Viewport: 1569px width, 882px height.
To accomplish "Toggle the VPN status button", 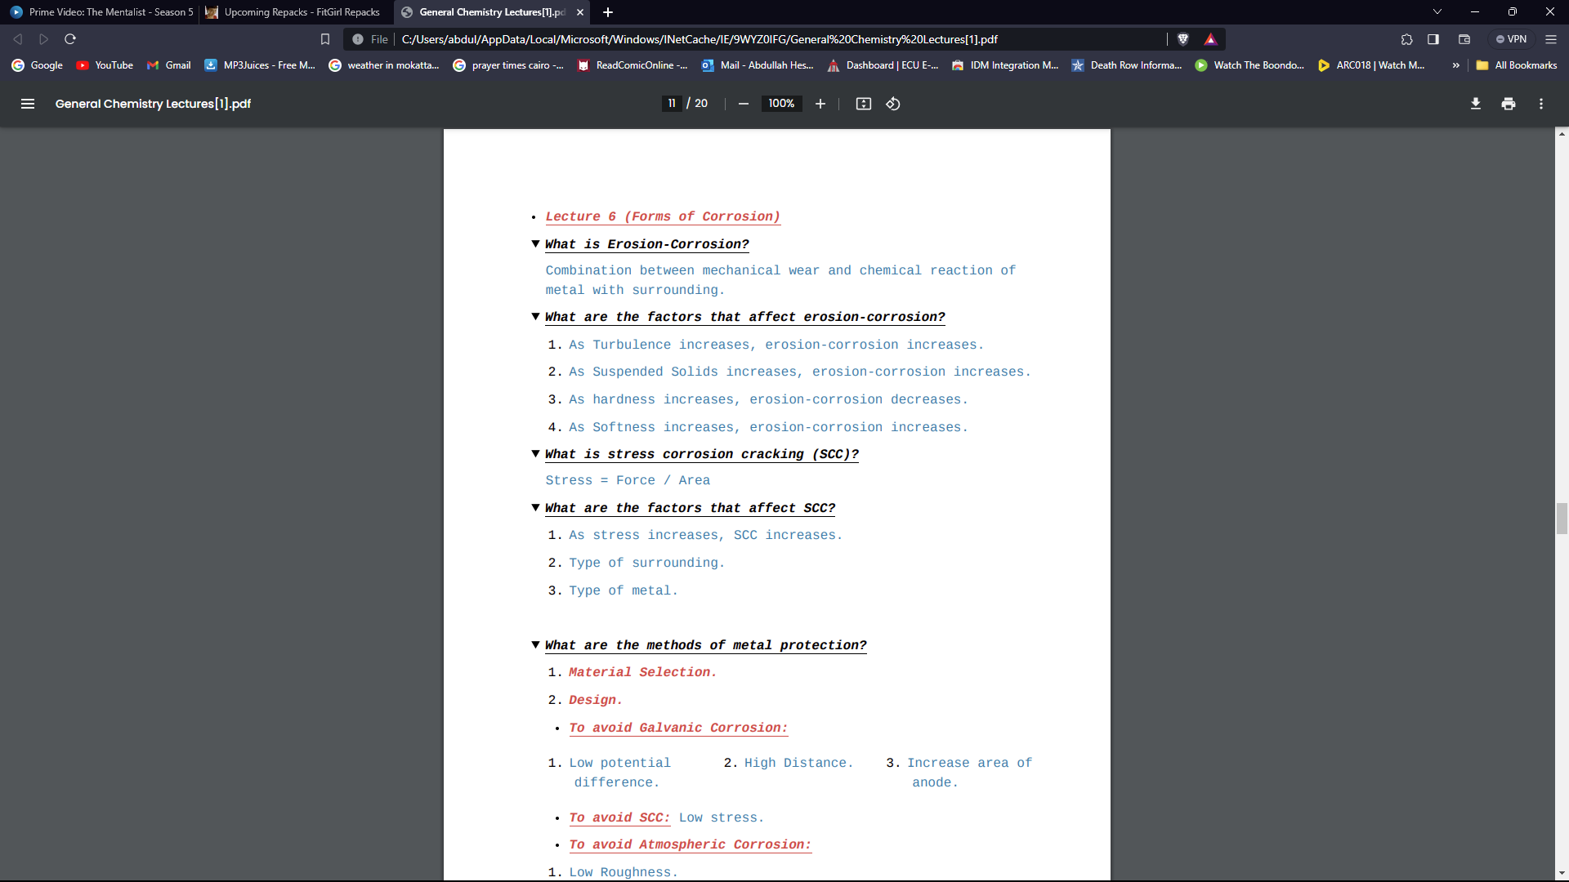I will [1513, 38].
